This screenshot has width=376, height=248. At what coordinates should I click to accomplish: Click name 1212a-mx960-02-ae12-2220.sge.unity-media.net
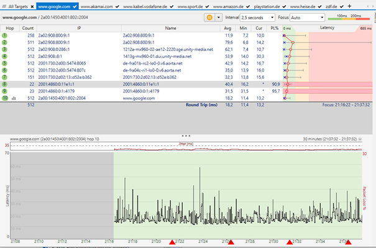tap(168, 50)
